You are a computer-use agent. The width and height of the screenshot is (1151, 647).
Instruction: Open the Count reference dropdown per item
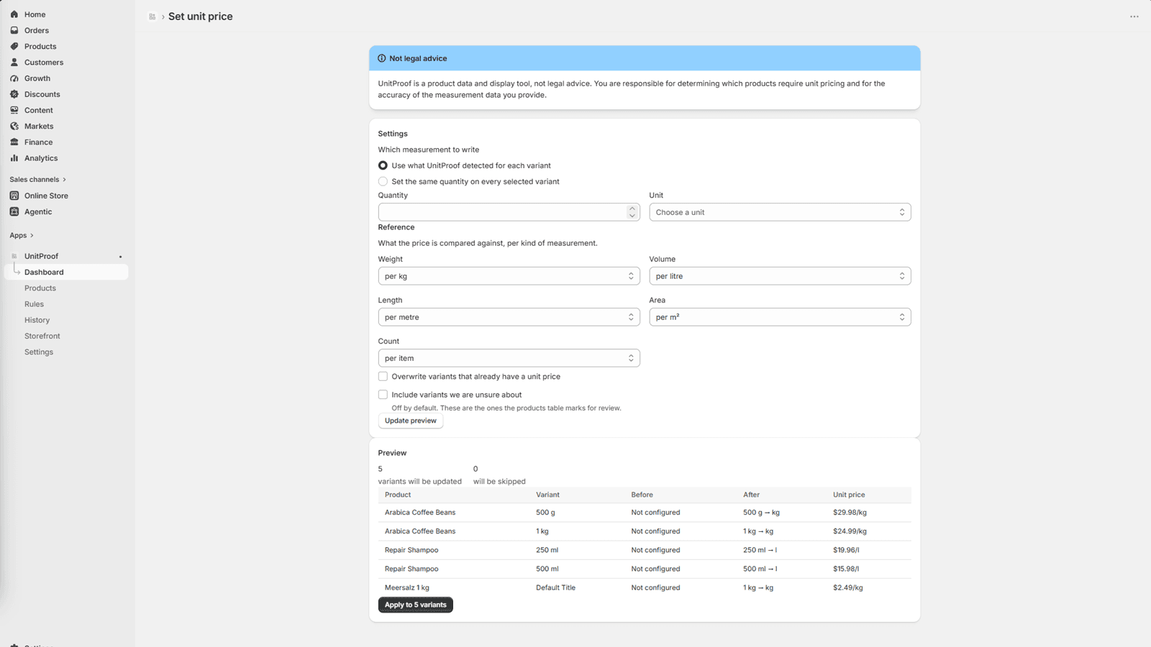coord(509,358)
